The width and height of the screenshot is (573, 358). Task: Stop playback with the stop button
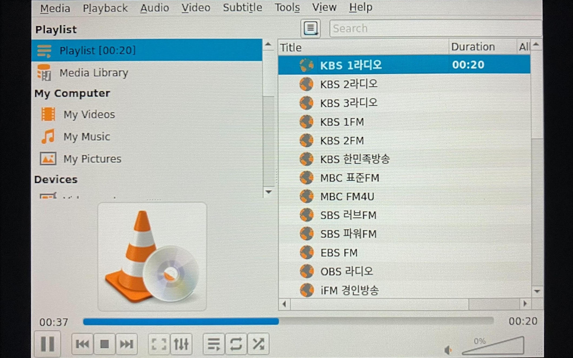(105, 344)
